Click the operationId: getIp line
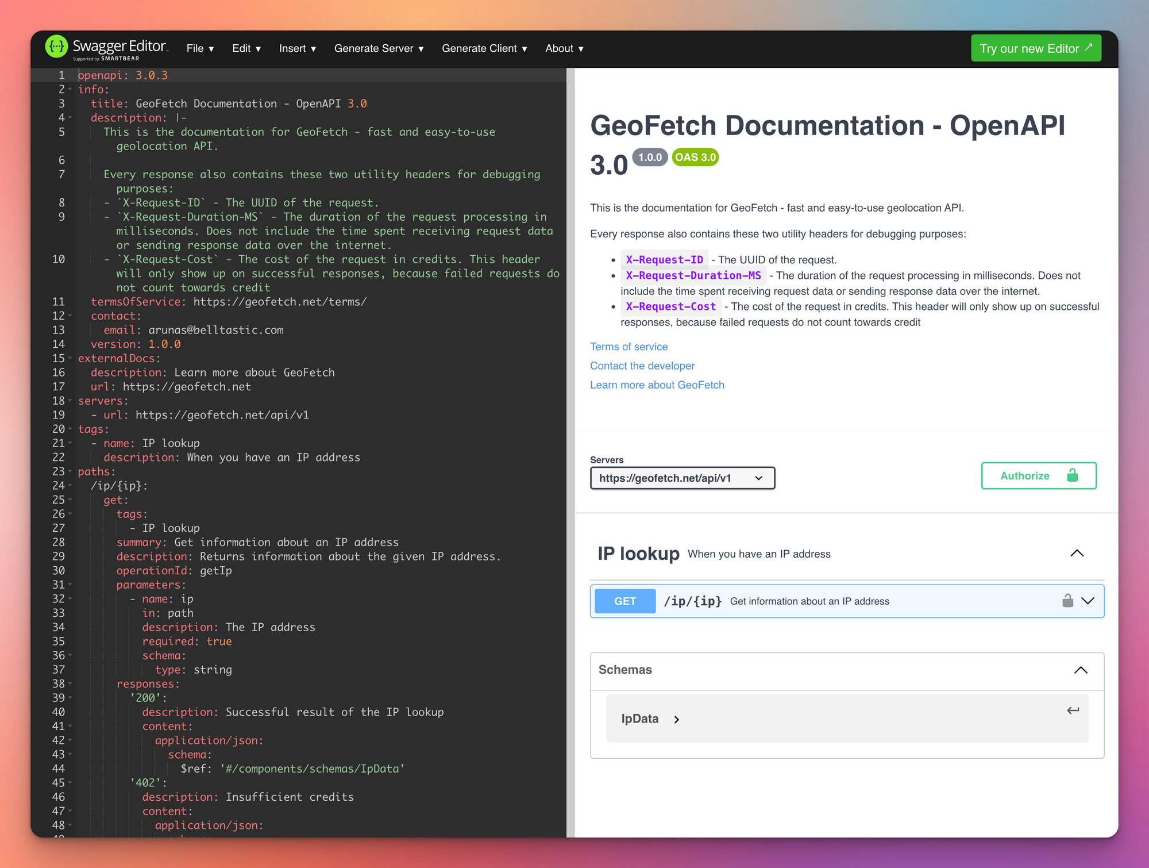Viewport: 1149px width, 868px height. point(174,571)
